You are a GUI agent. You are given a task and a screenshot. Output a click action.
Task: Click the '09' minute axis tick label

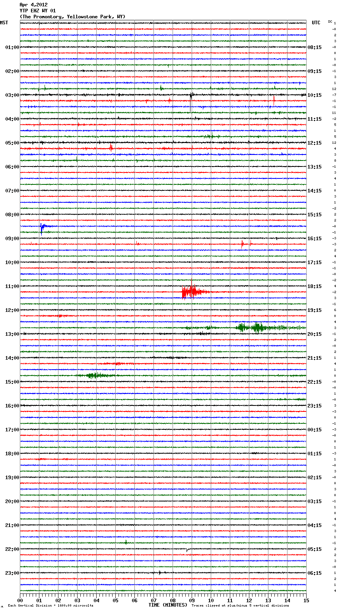192,600
